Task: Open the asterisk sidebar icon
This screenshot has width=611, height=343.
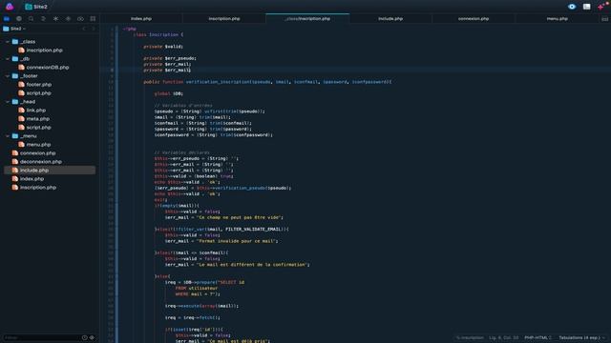Action: (55, 19)
